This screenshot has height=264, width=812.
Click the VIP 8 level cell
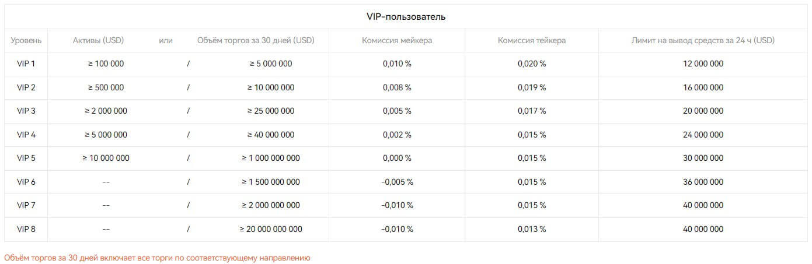click(26, 229)
